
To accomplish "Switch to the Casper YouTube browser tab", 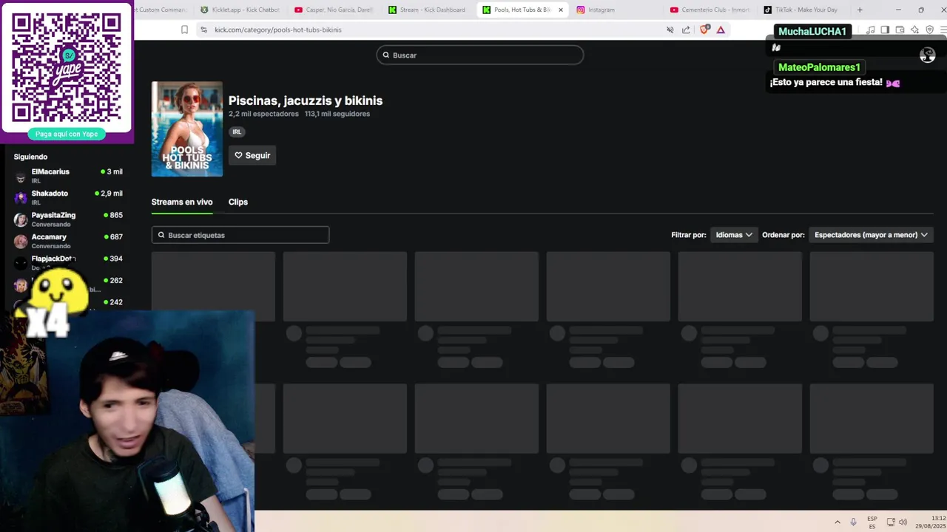I will pyautogui.click(x=333, y=10).
